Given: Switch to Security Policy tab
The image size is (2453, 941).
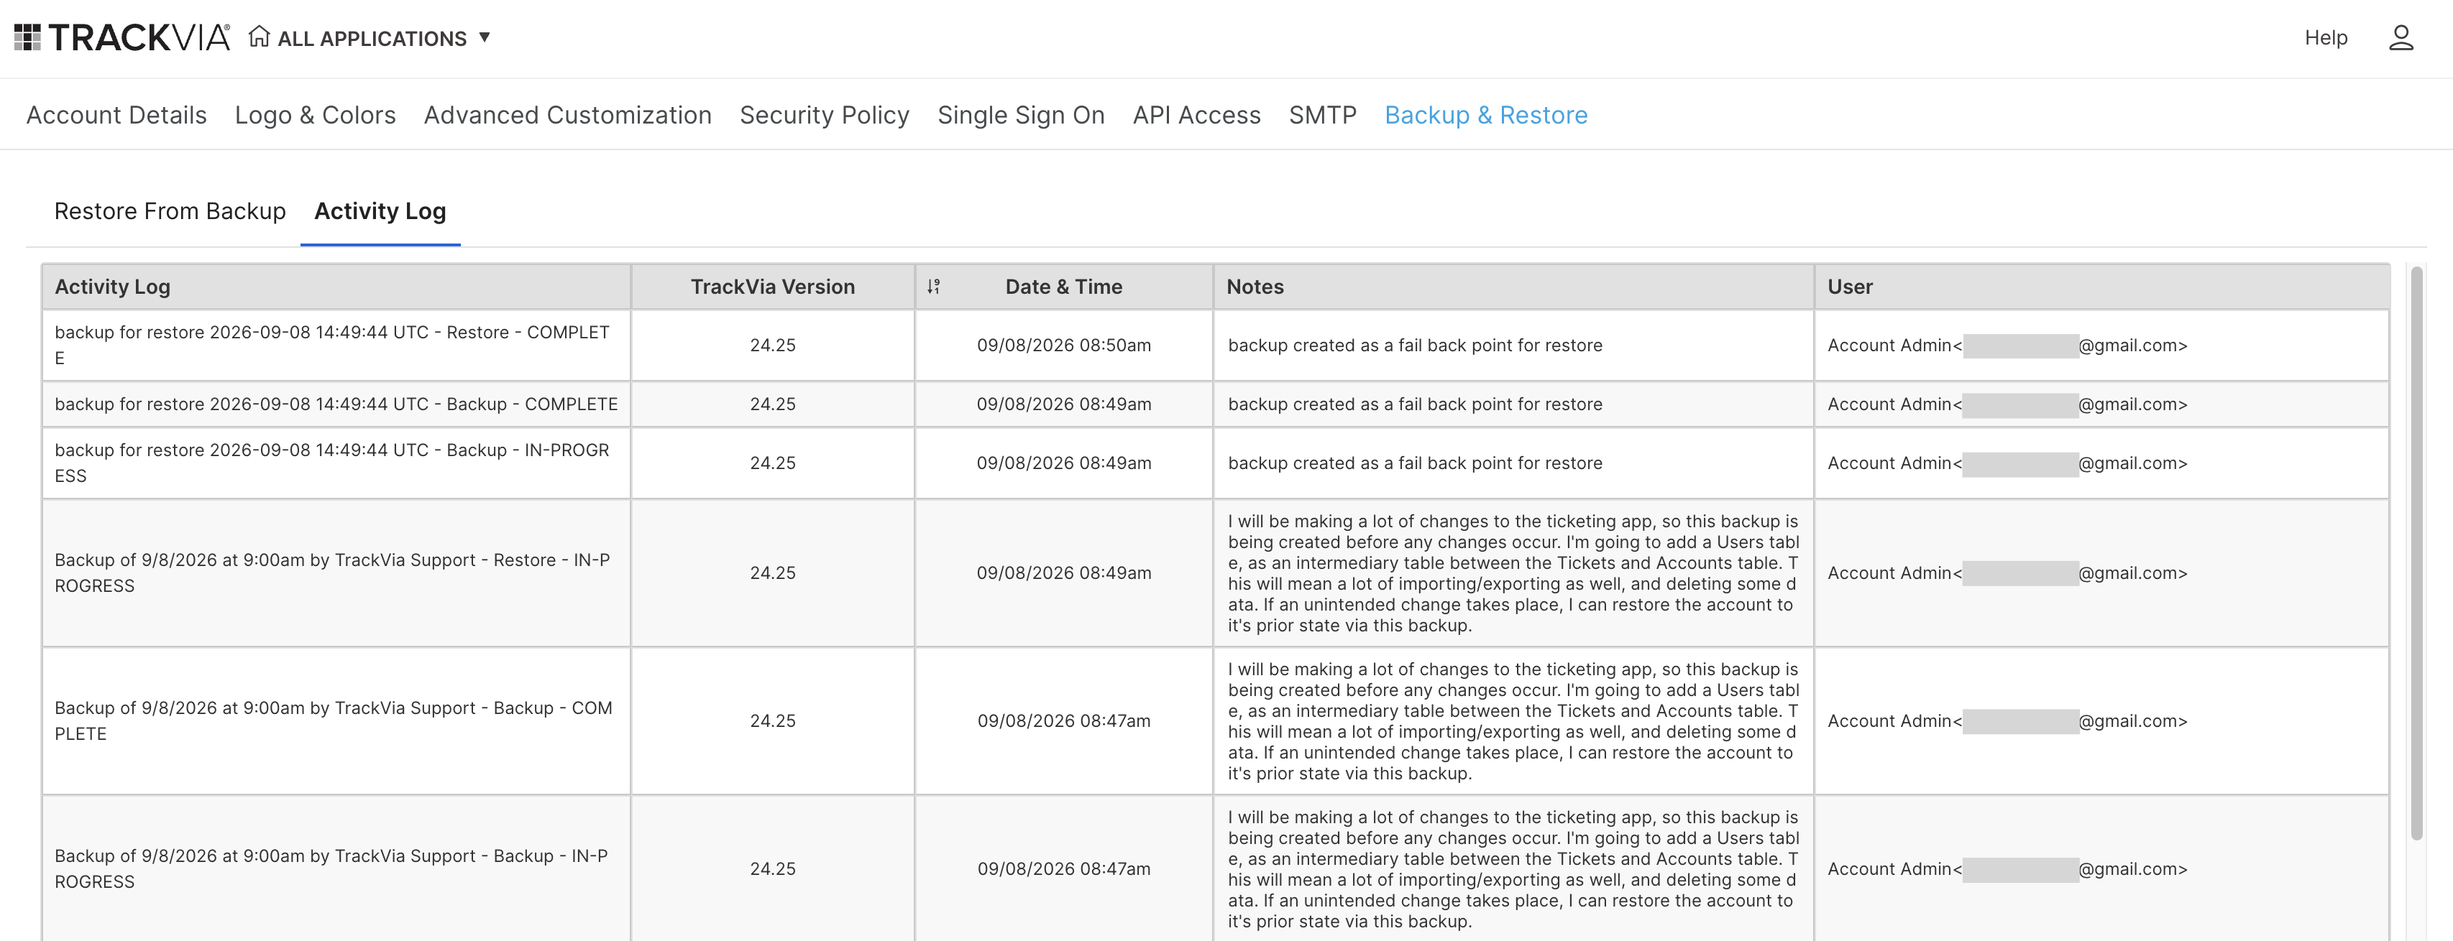Looking at the screenshot, I should click(825, 115).
